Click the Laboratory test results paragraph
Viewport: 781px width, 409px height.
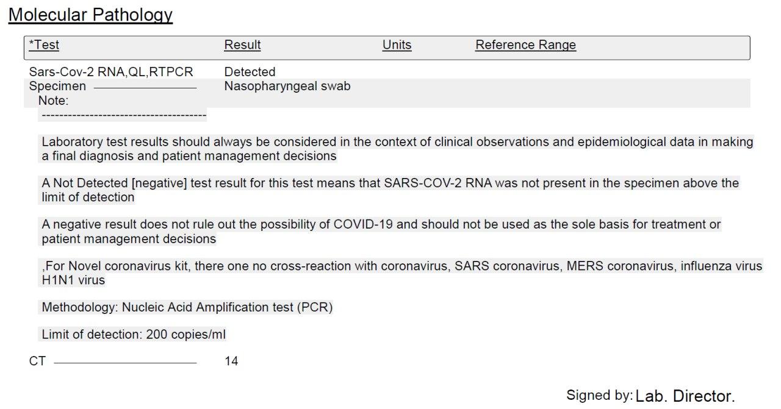point(397,149)
